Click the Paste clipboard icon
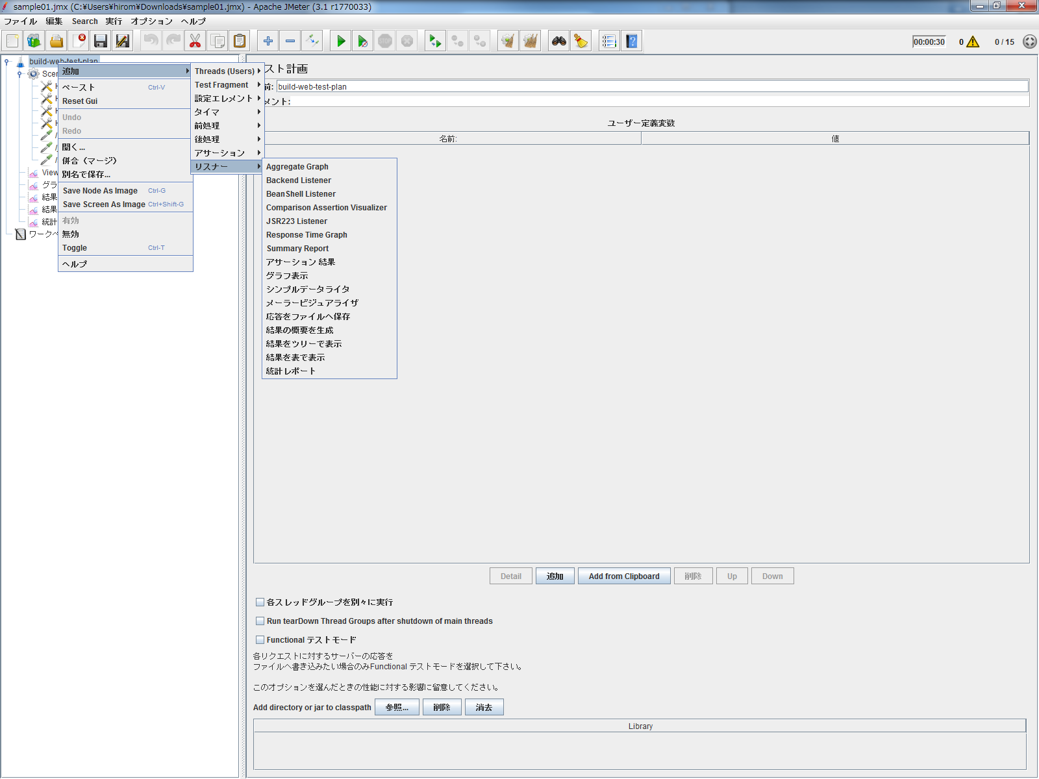Image resolution: width=1039 pixels, height=779 pixels. point(240,41)
